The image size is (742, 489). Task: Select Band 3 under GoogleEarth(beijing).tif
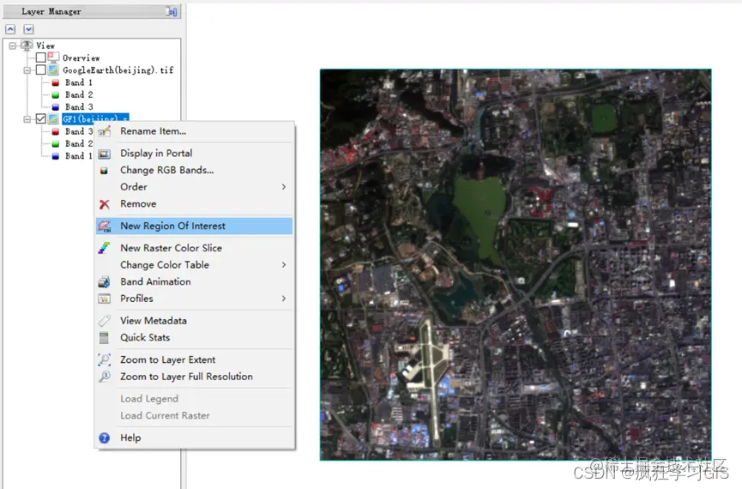[79, 107]
